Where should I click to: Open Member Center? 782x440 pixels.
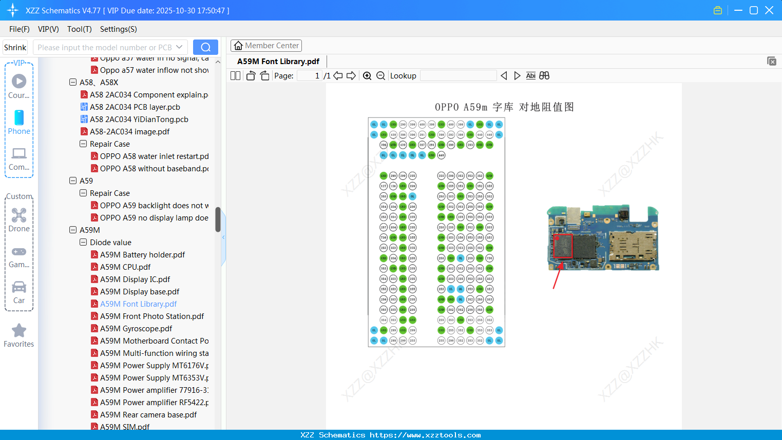tap(266, 46)
